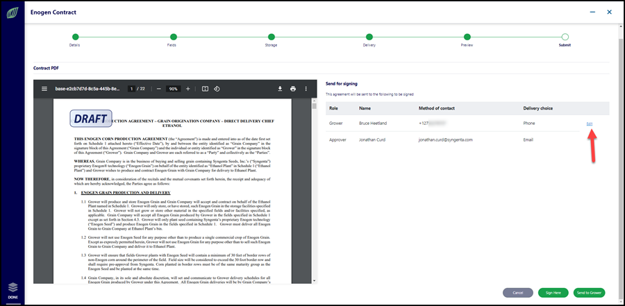
Task: Click the Sign Here button
Action: point(553,292)
